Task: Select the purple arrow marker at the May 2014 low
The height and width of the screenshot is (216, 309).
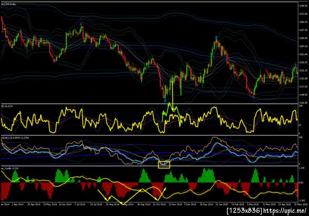Action: 54,62
